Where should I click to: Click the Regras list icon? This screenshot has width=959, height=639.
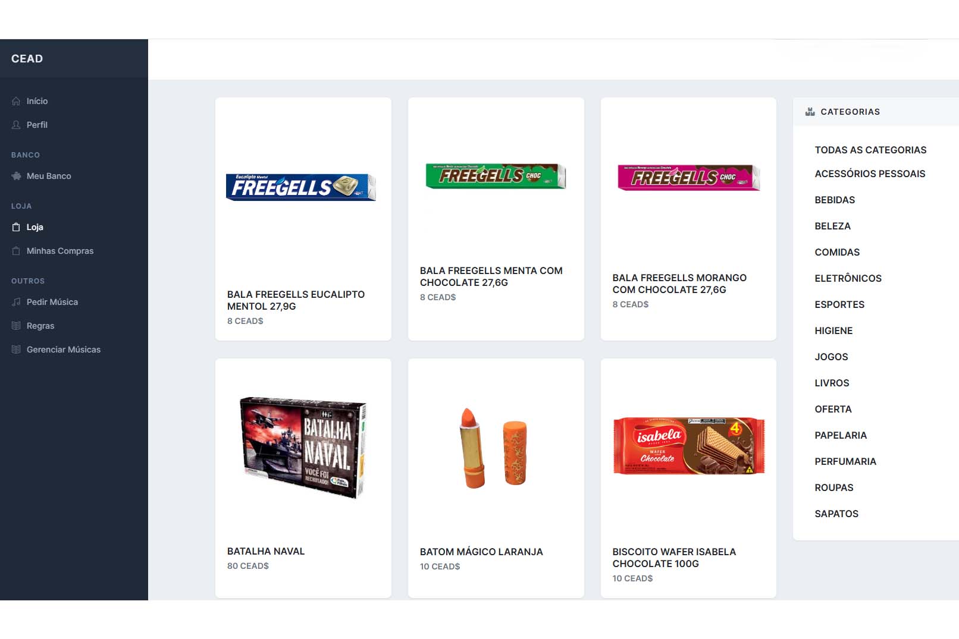click(16, 326)
